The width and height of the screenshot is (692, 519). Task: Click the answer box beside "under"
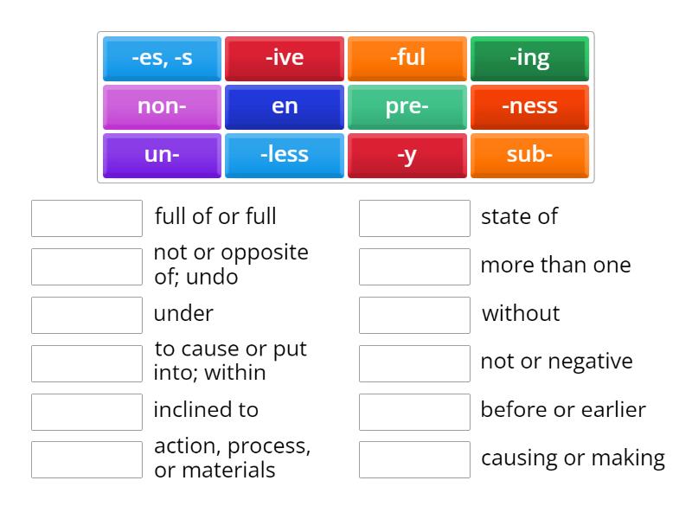[x=86, y=314]
